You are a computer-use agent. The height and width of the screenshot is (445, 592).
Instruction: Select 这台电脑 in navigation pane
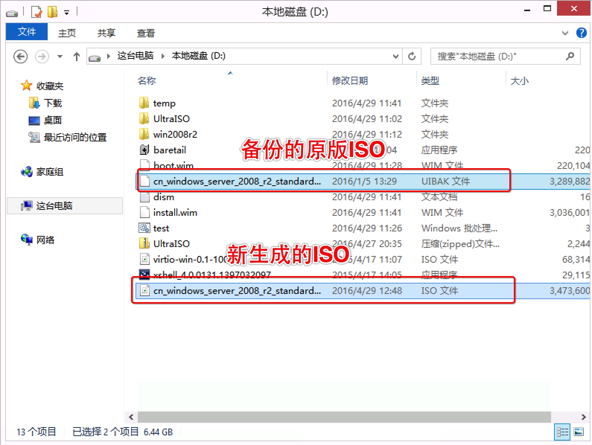[54, 206]
